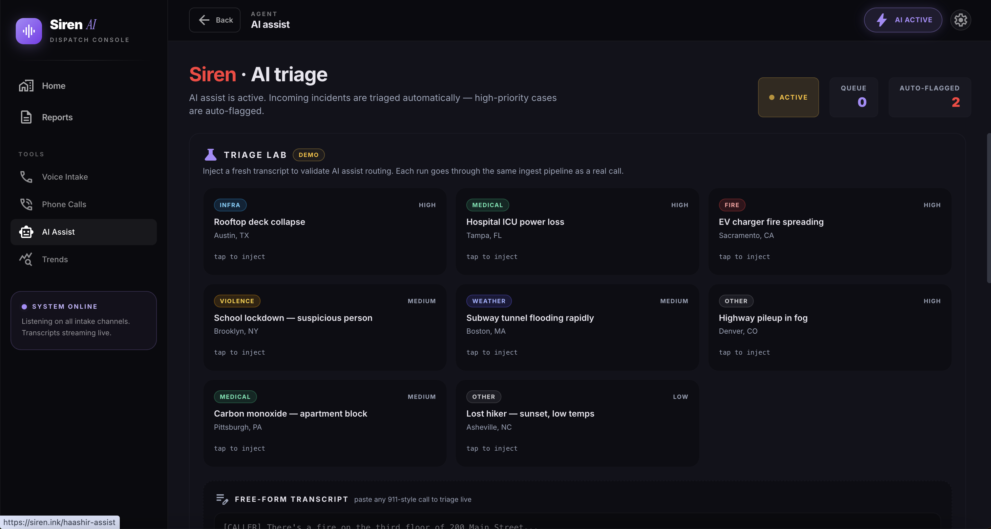The image size is (991, 529).
Task: Open settings gear icon
Action: tap(960, 20)
